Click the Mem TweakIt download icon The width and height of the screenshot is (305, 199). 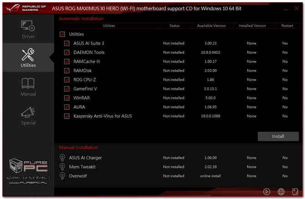(62, 167)
